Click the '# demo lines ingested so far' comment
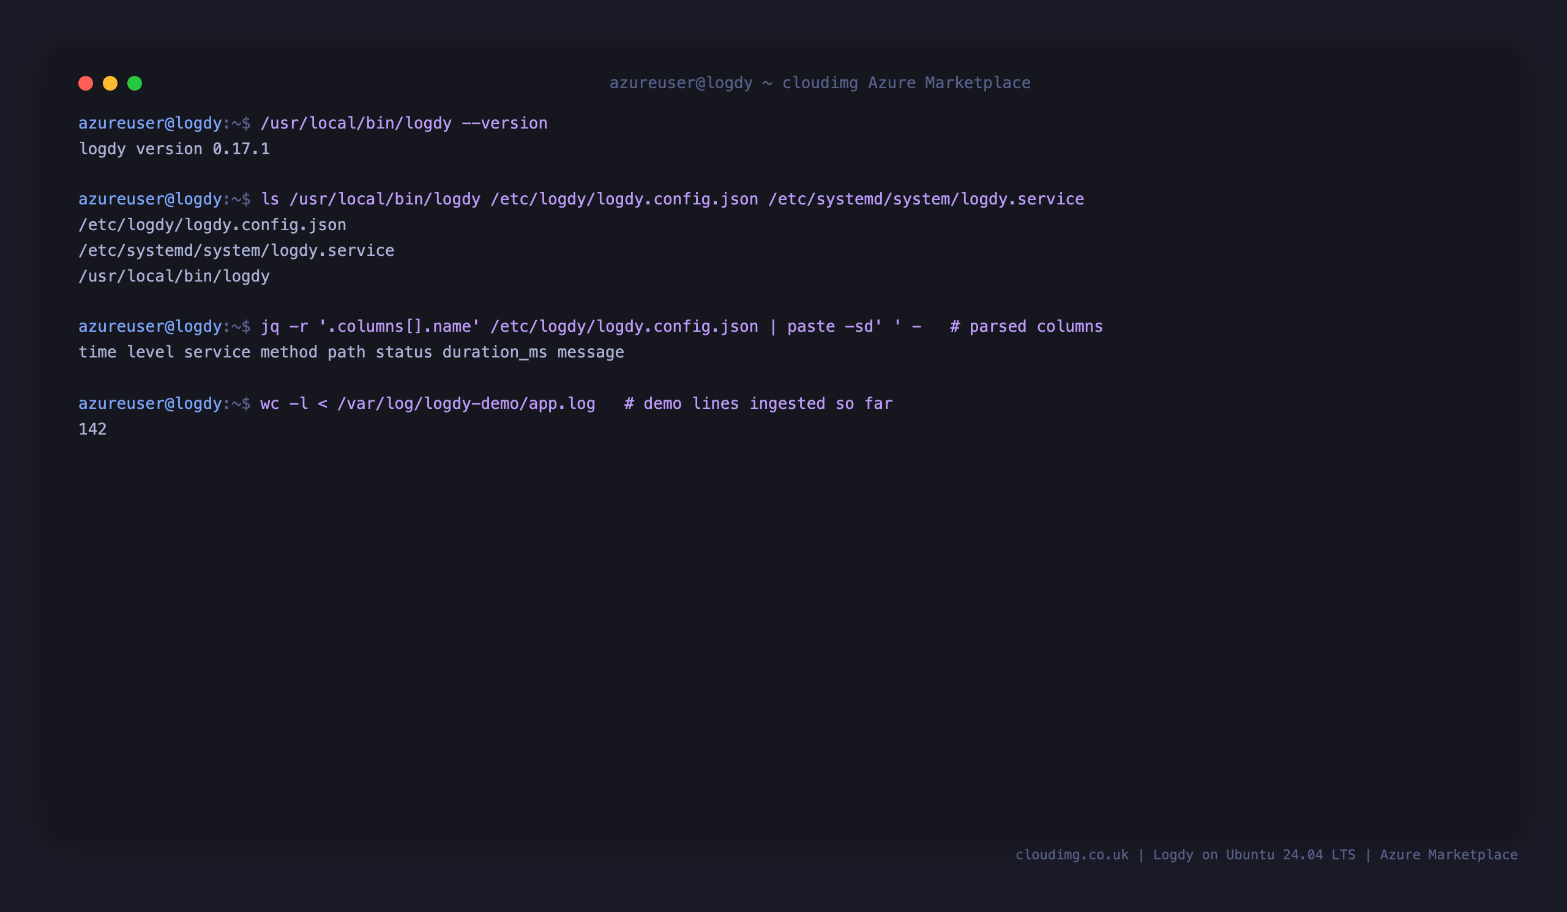 (758, 403)
